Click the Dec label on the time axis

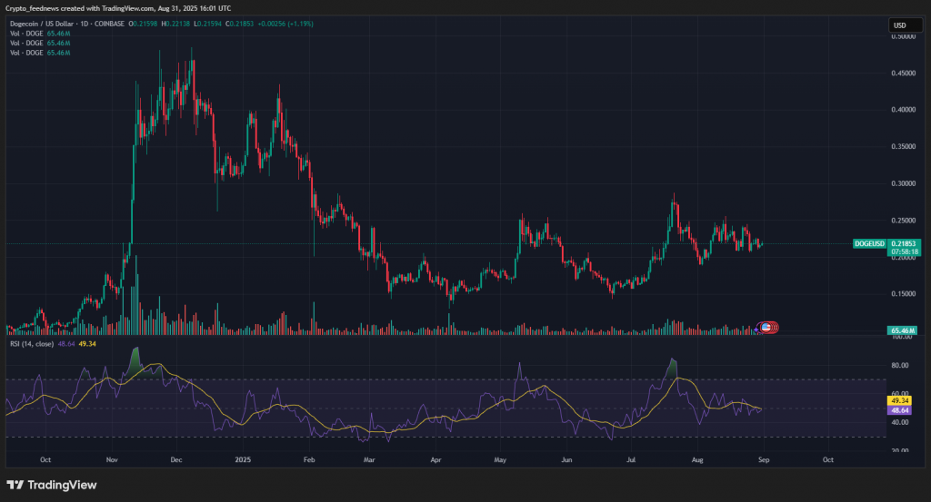[x=175, y=460]
